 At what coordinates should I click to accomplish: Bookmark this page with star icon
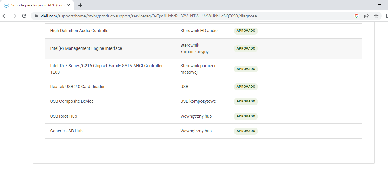pos(376,16)
